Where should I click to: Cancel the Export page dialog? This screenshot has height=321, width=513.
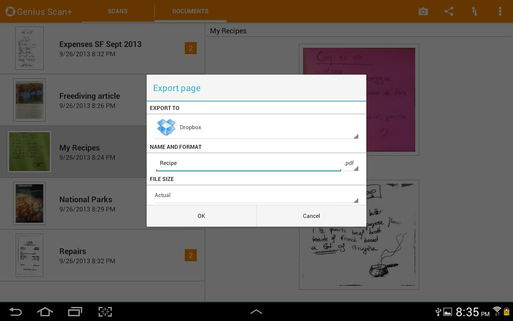click(x=311, y=216)
